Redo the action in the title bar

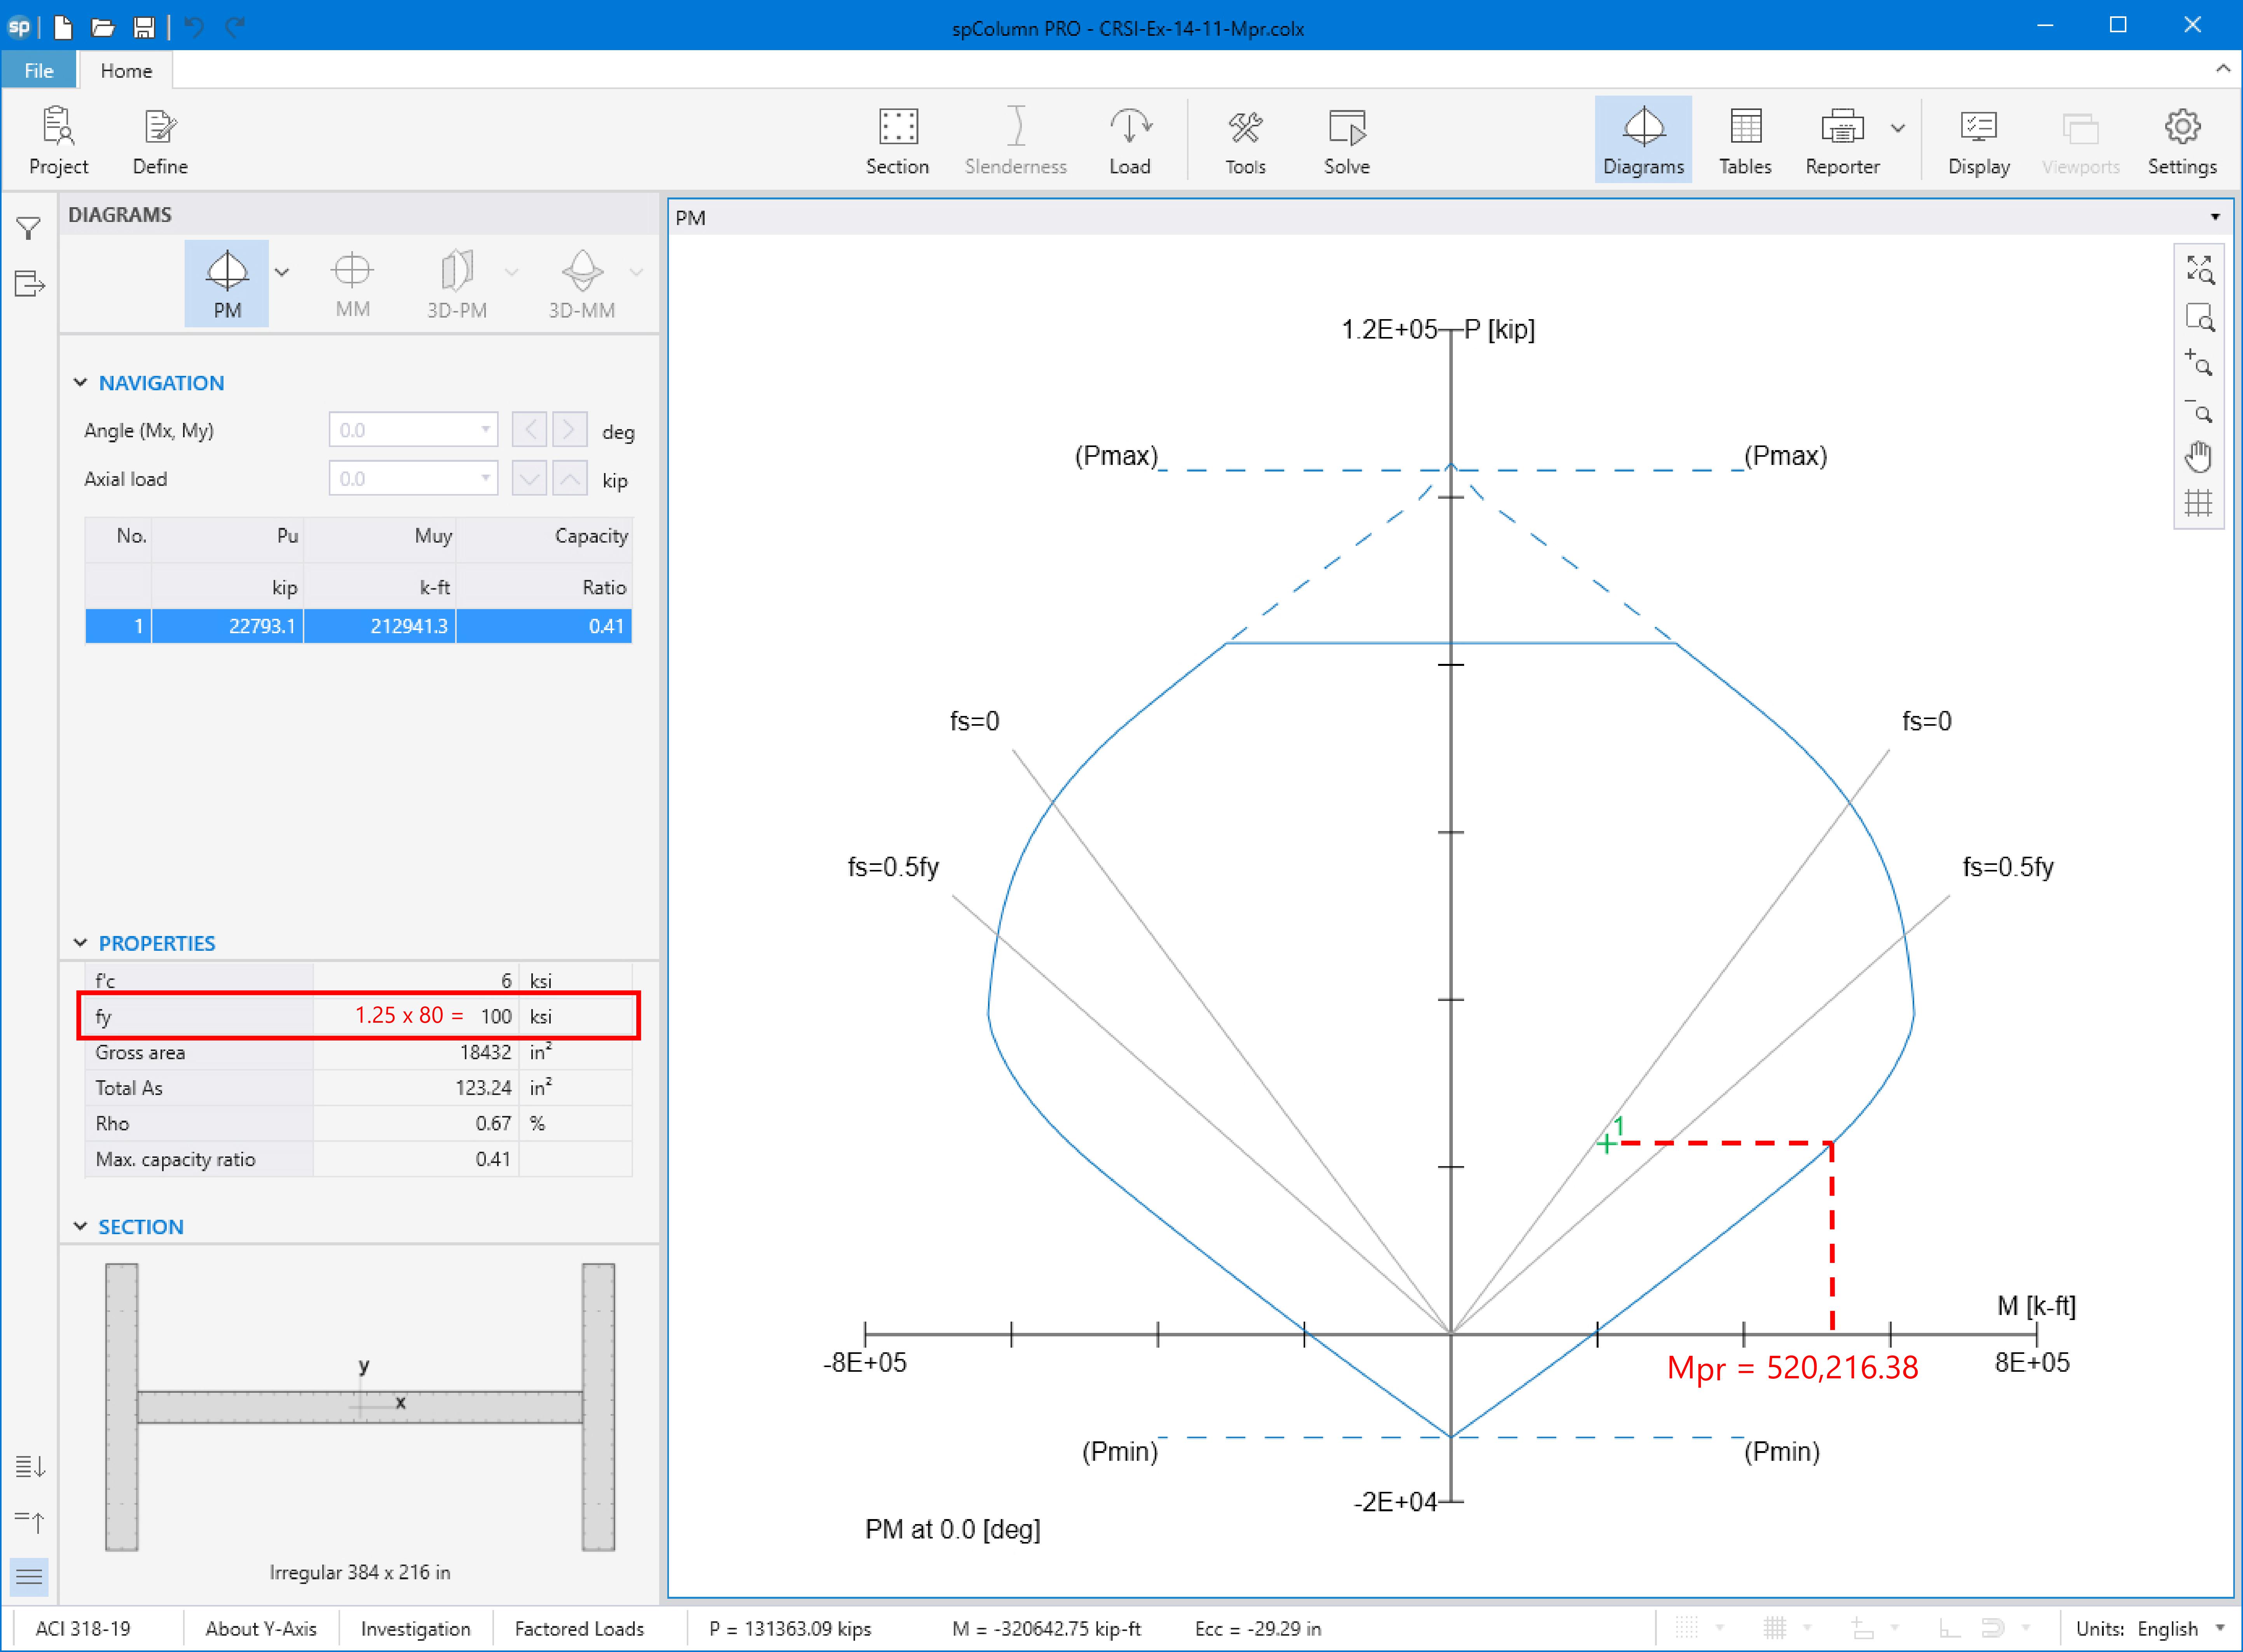tap(235, 27)
